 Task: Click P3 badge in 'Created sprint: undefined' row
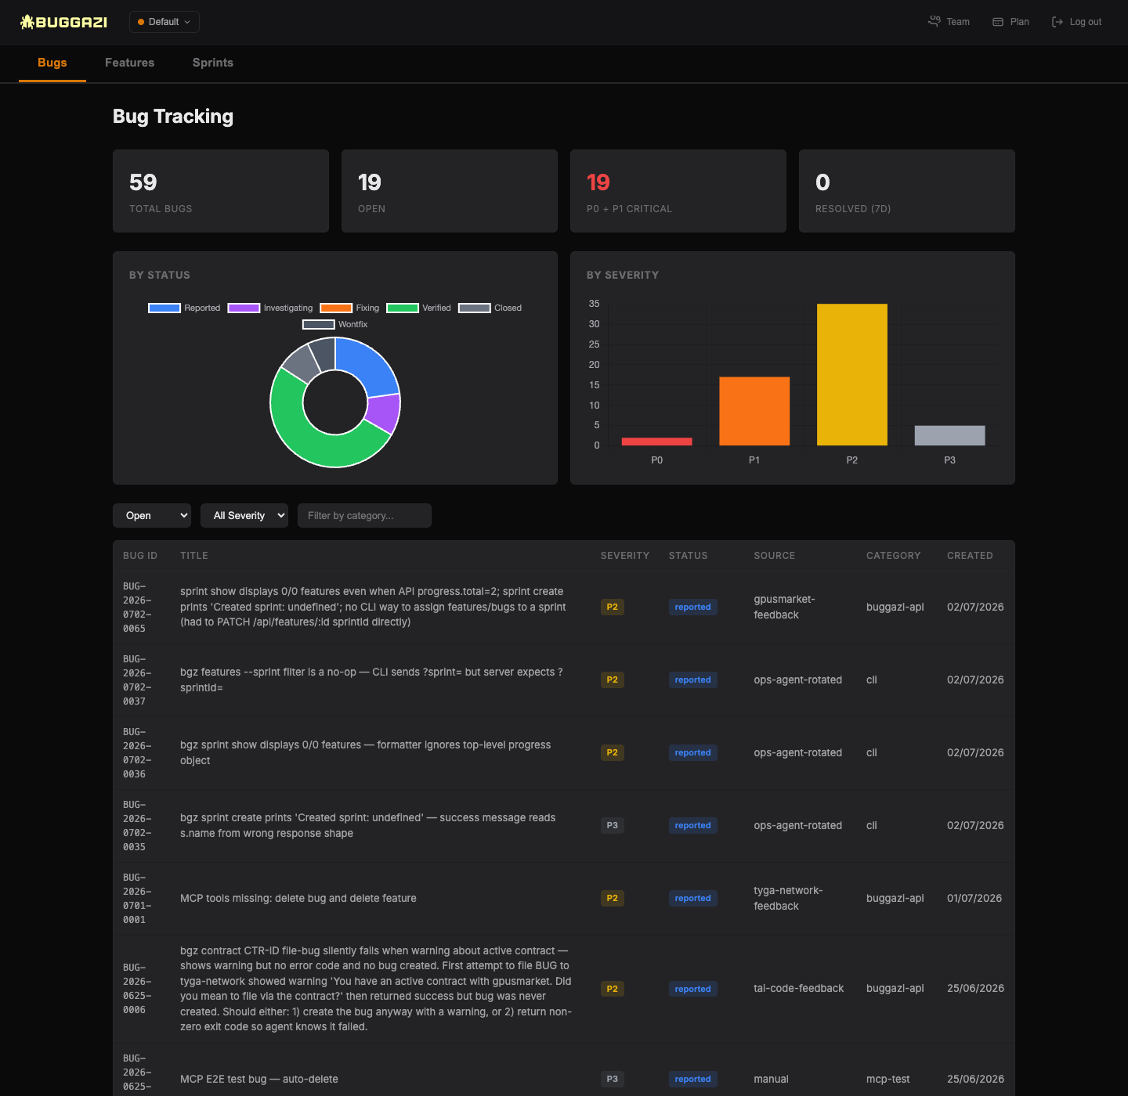[x=613, y=826]
